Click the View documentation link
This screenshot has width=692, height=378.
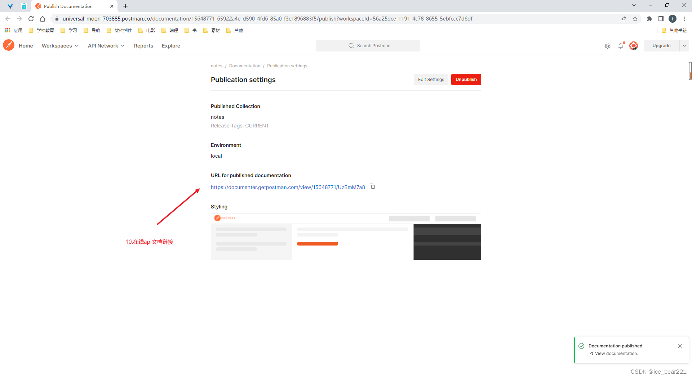(616, 354)
